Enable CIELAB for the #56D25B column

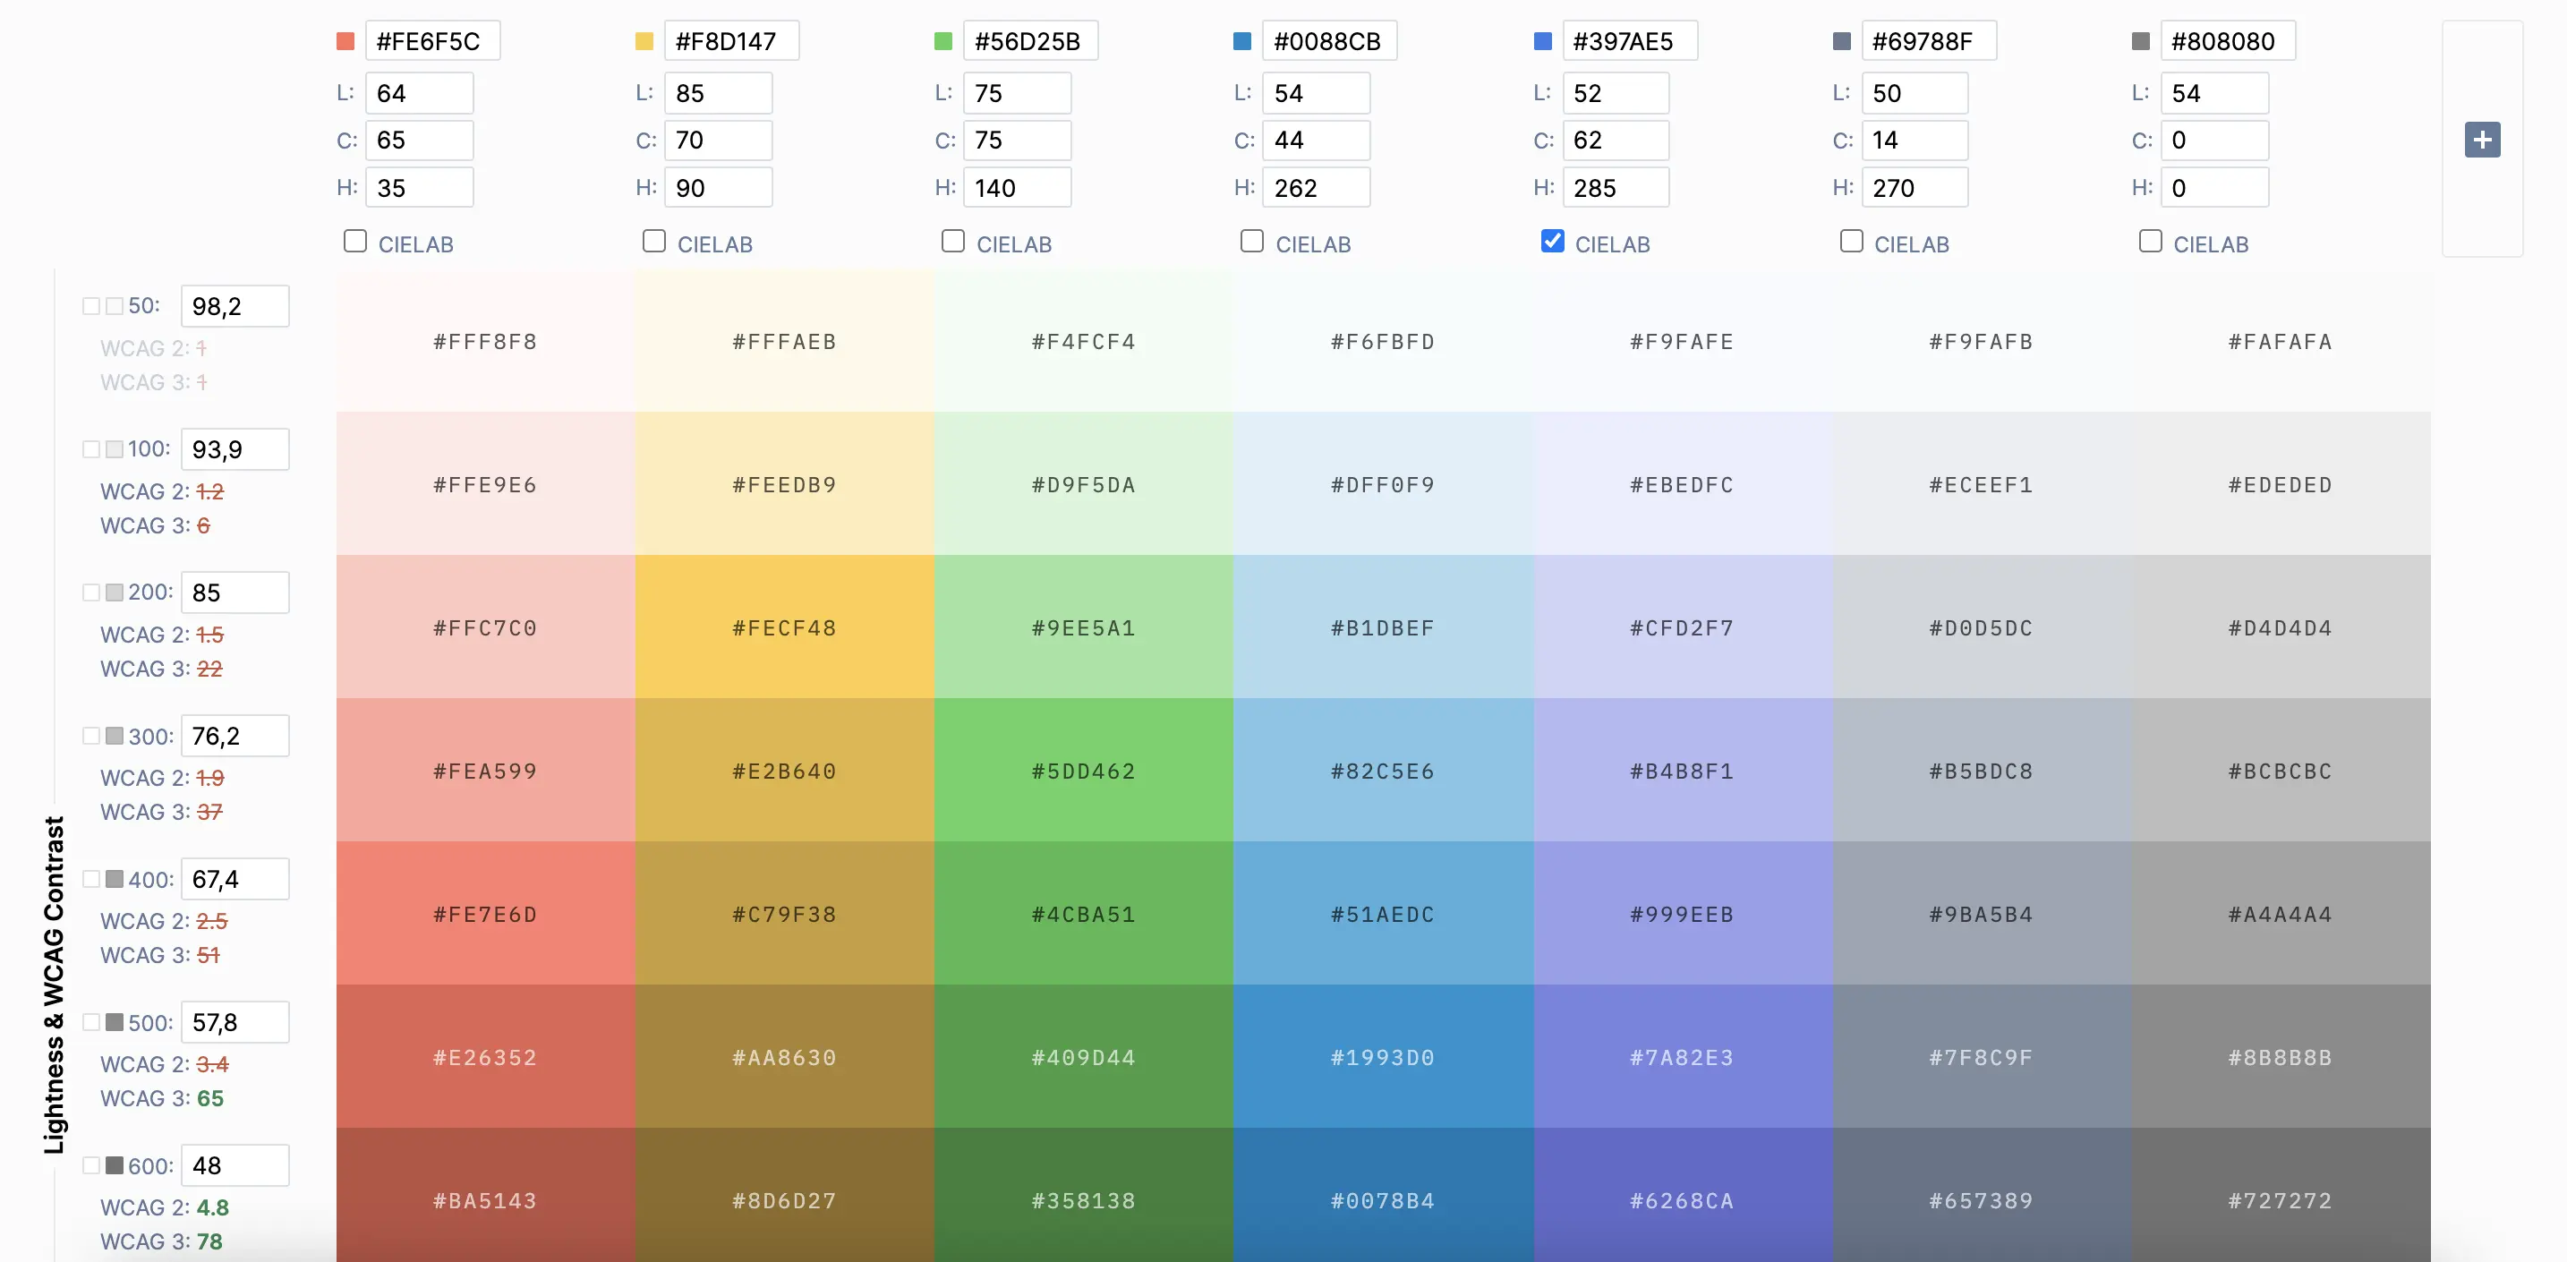click(952, 242)
